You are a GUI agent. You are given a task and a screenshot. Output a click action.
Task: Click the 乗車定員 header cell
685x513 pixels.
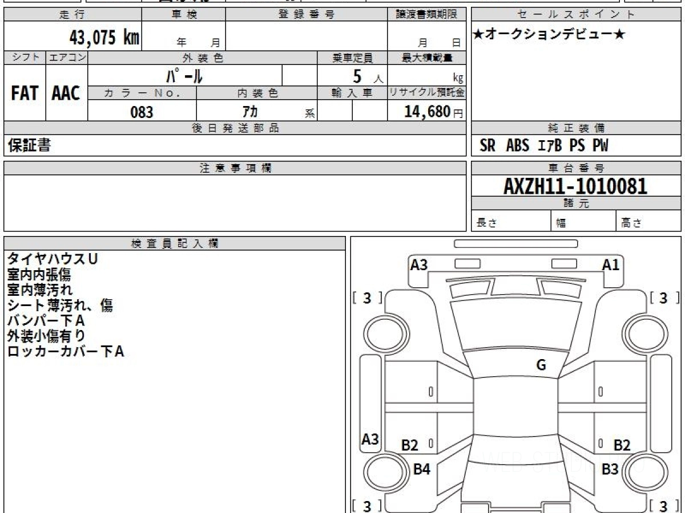click(x=352, y=58)
